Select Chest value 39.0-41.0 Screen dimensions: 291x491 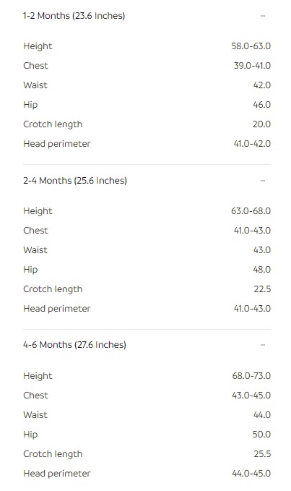(x=252, y=66)
